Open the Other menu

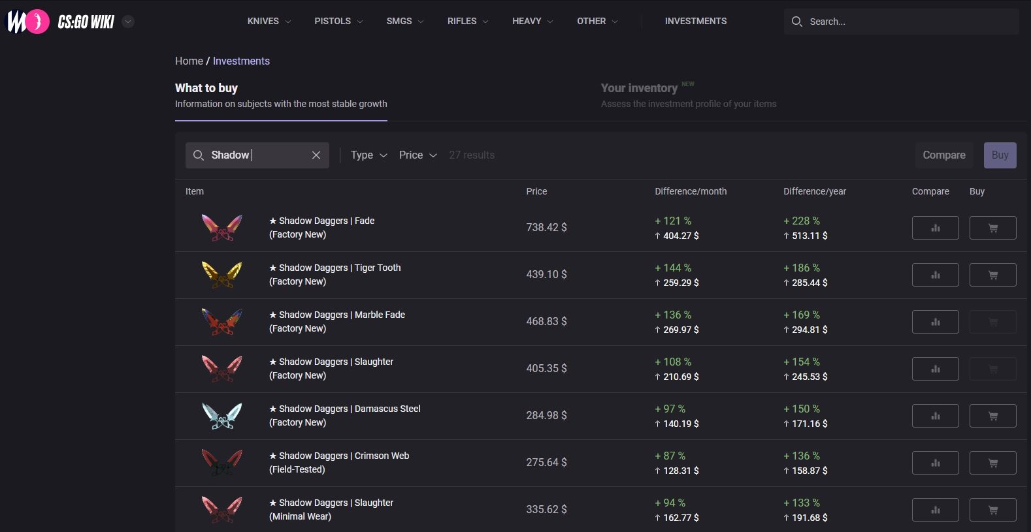pyautogui.click(x=597, y=22)
